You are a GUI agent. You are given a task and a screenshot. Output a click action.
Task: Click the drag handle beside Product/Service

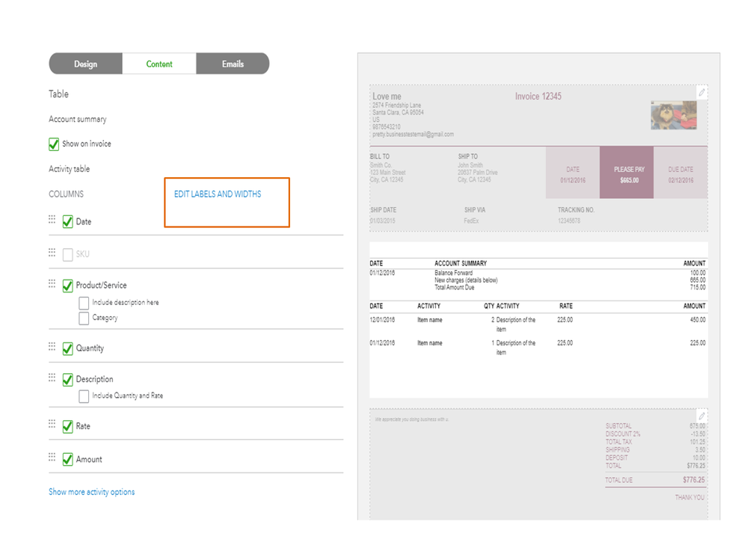pyautogui.click(x=52, y=283)
